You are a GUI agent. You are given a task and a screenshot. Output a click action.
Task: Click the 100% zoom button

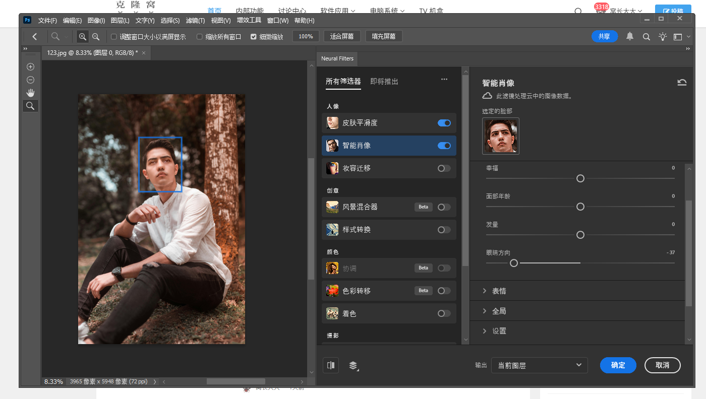[306, 37]
